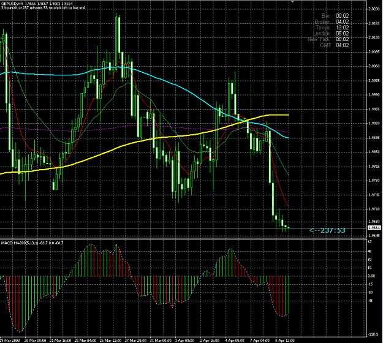Click the 67 MACD scale value
This screenshot has height=343, width=383.
click(x=370, y=242)
